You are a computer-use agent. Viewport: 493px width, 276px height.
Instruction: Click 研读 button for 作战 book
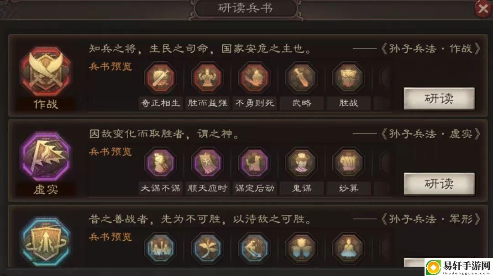click(439, 99)
